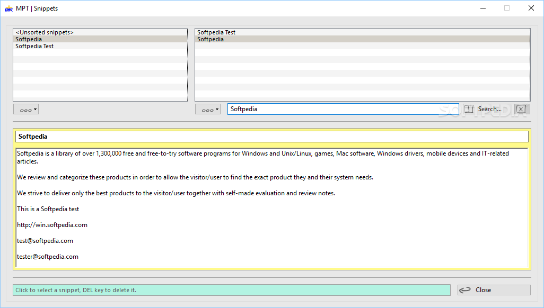Open the categories options dropdown under left list
The image size is (544, 308).
(x=26, y=110)
